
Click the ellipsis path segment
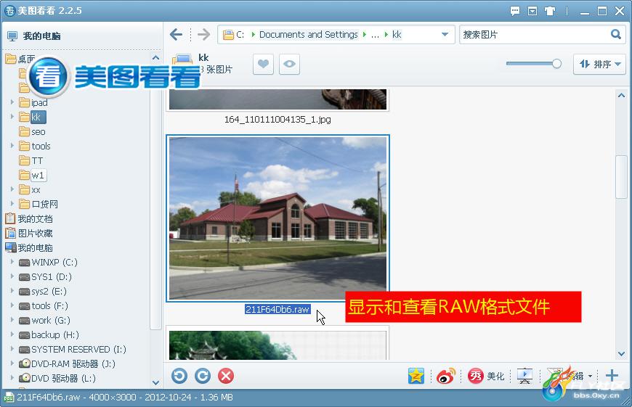pyautogui.click(x=375, y=35)
